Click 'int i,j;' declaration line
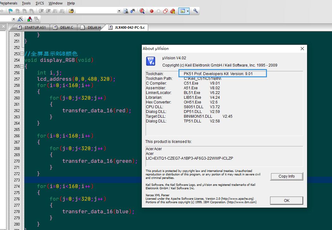Screen dimensions: 332x230 click(49, 73)
